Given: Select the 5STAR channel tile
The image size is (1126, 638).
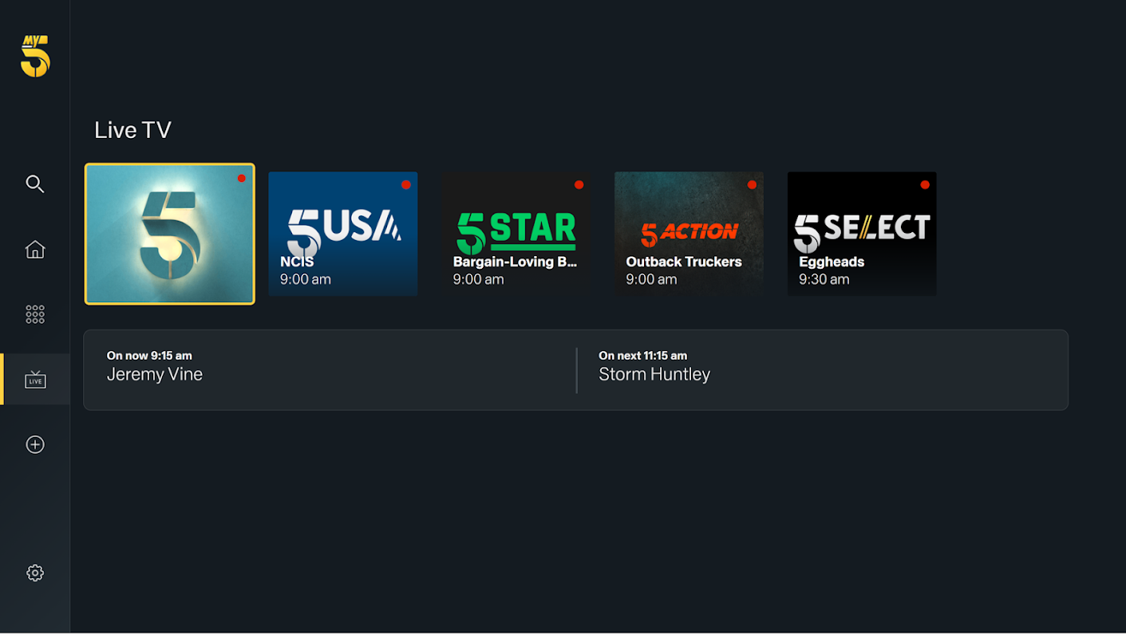Looking at the screenshot, I should (x=516, y=234).
